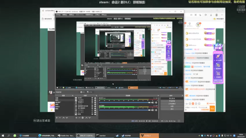Toggle visibility of second source row

(92, 100)
